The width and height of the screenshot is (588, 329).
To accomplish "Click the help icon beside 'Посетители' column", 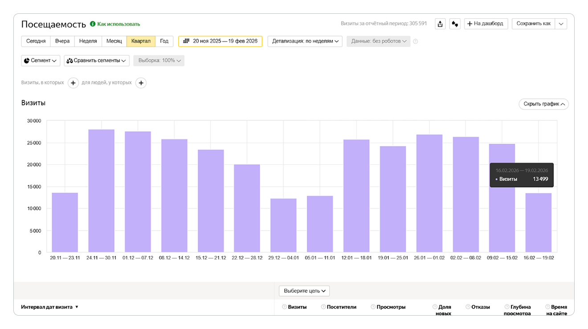I will pyautogui.click(x=323, y=307).
